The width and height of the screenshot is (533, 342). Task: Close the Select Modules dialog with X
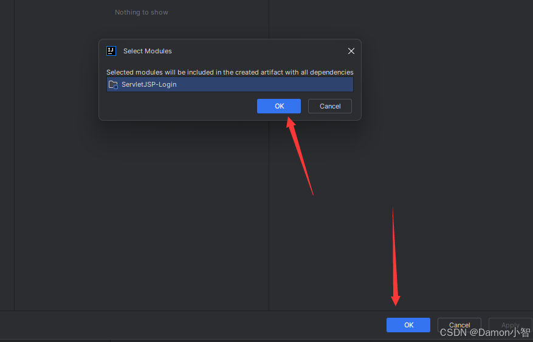[x=351, y=51]
